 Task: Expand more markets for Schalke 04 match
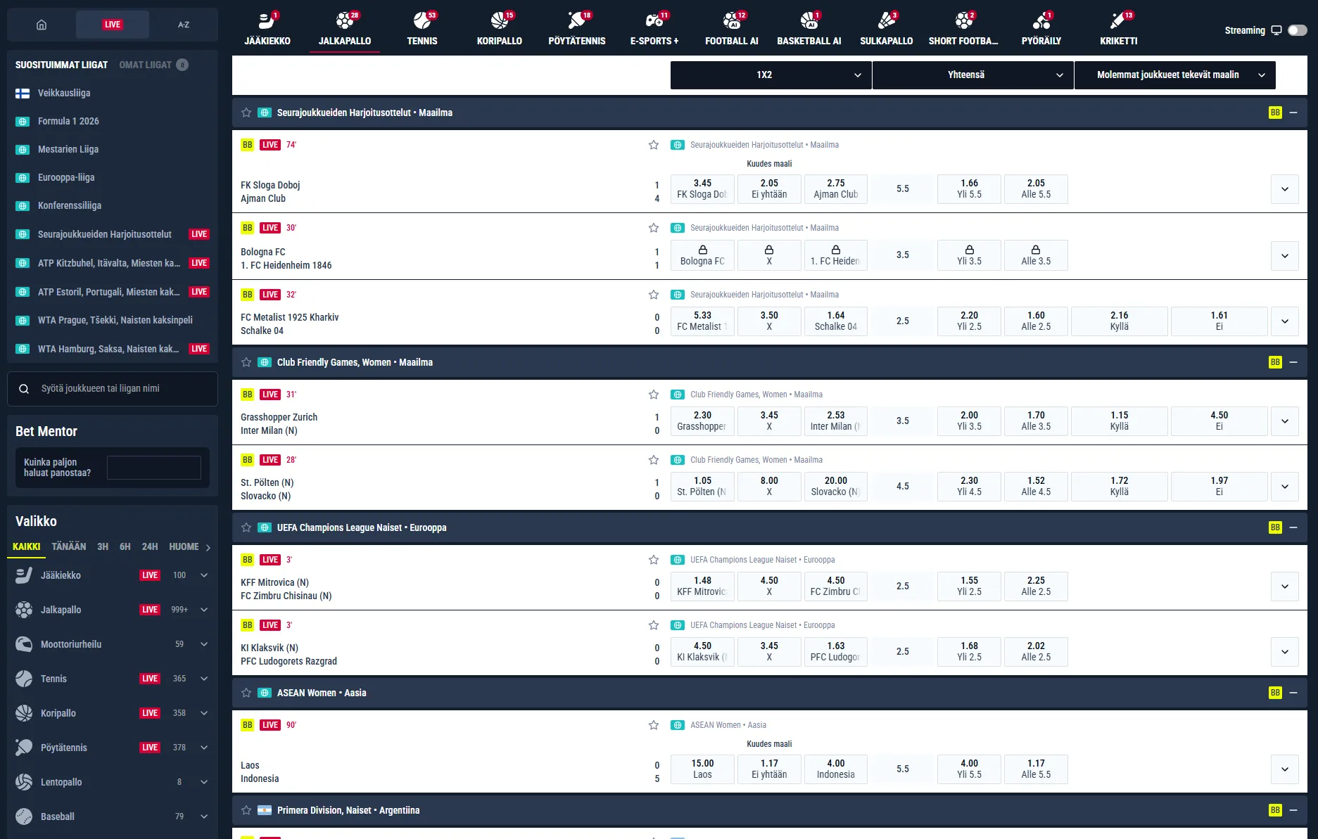1285,321
